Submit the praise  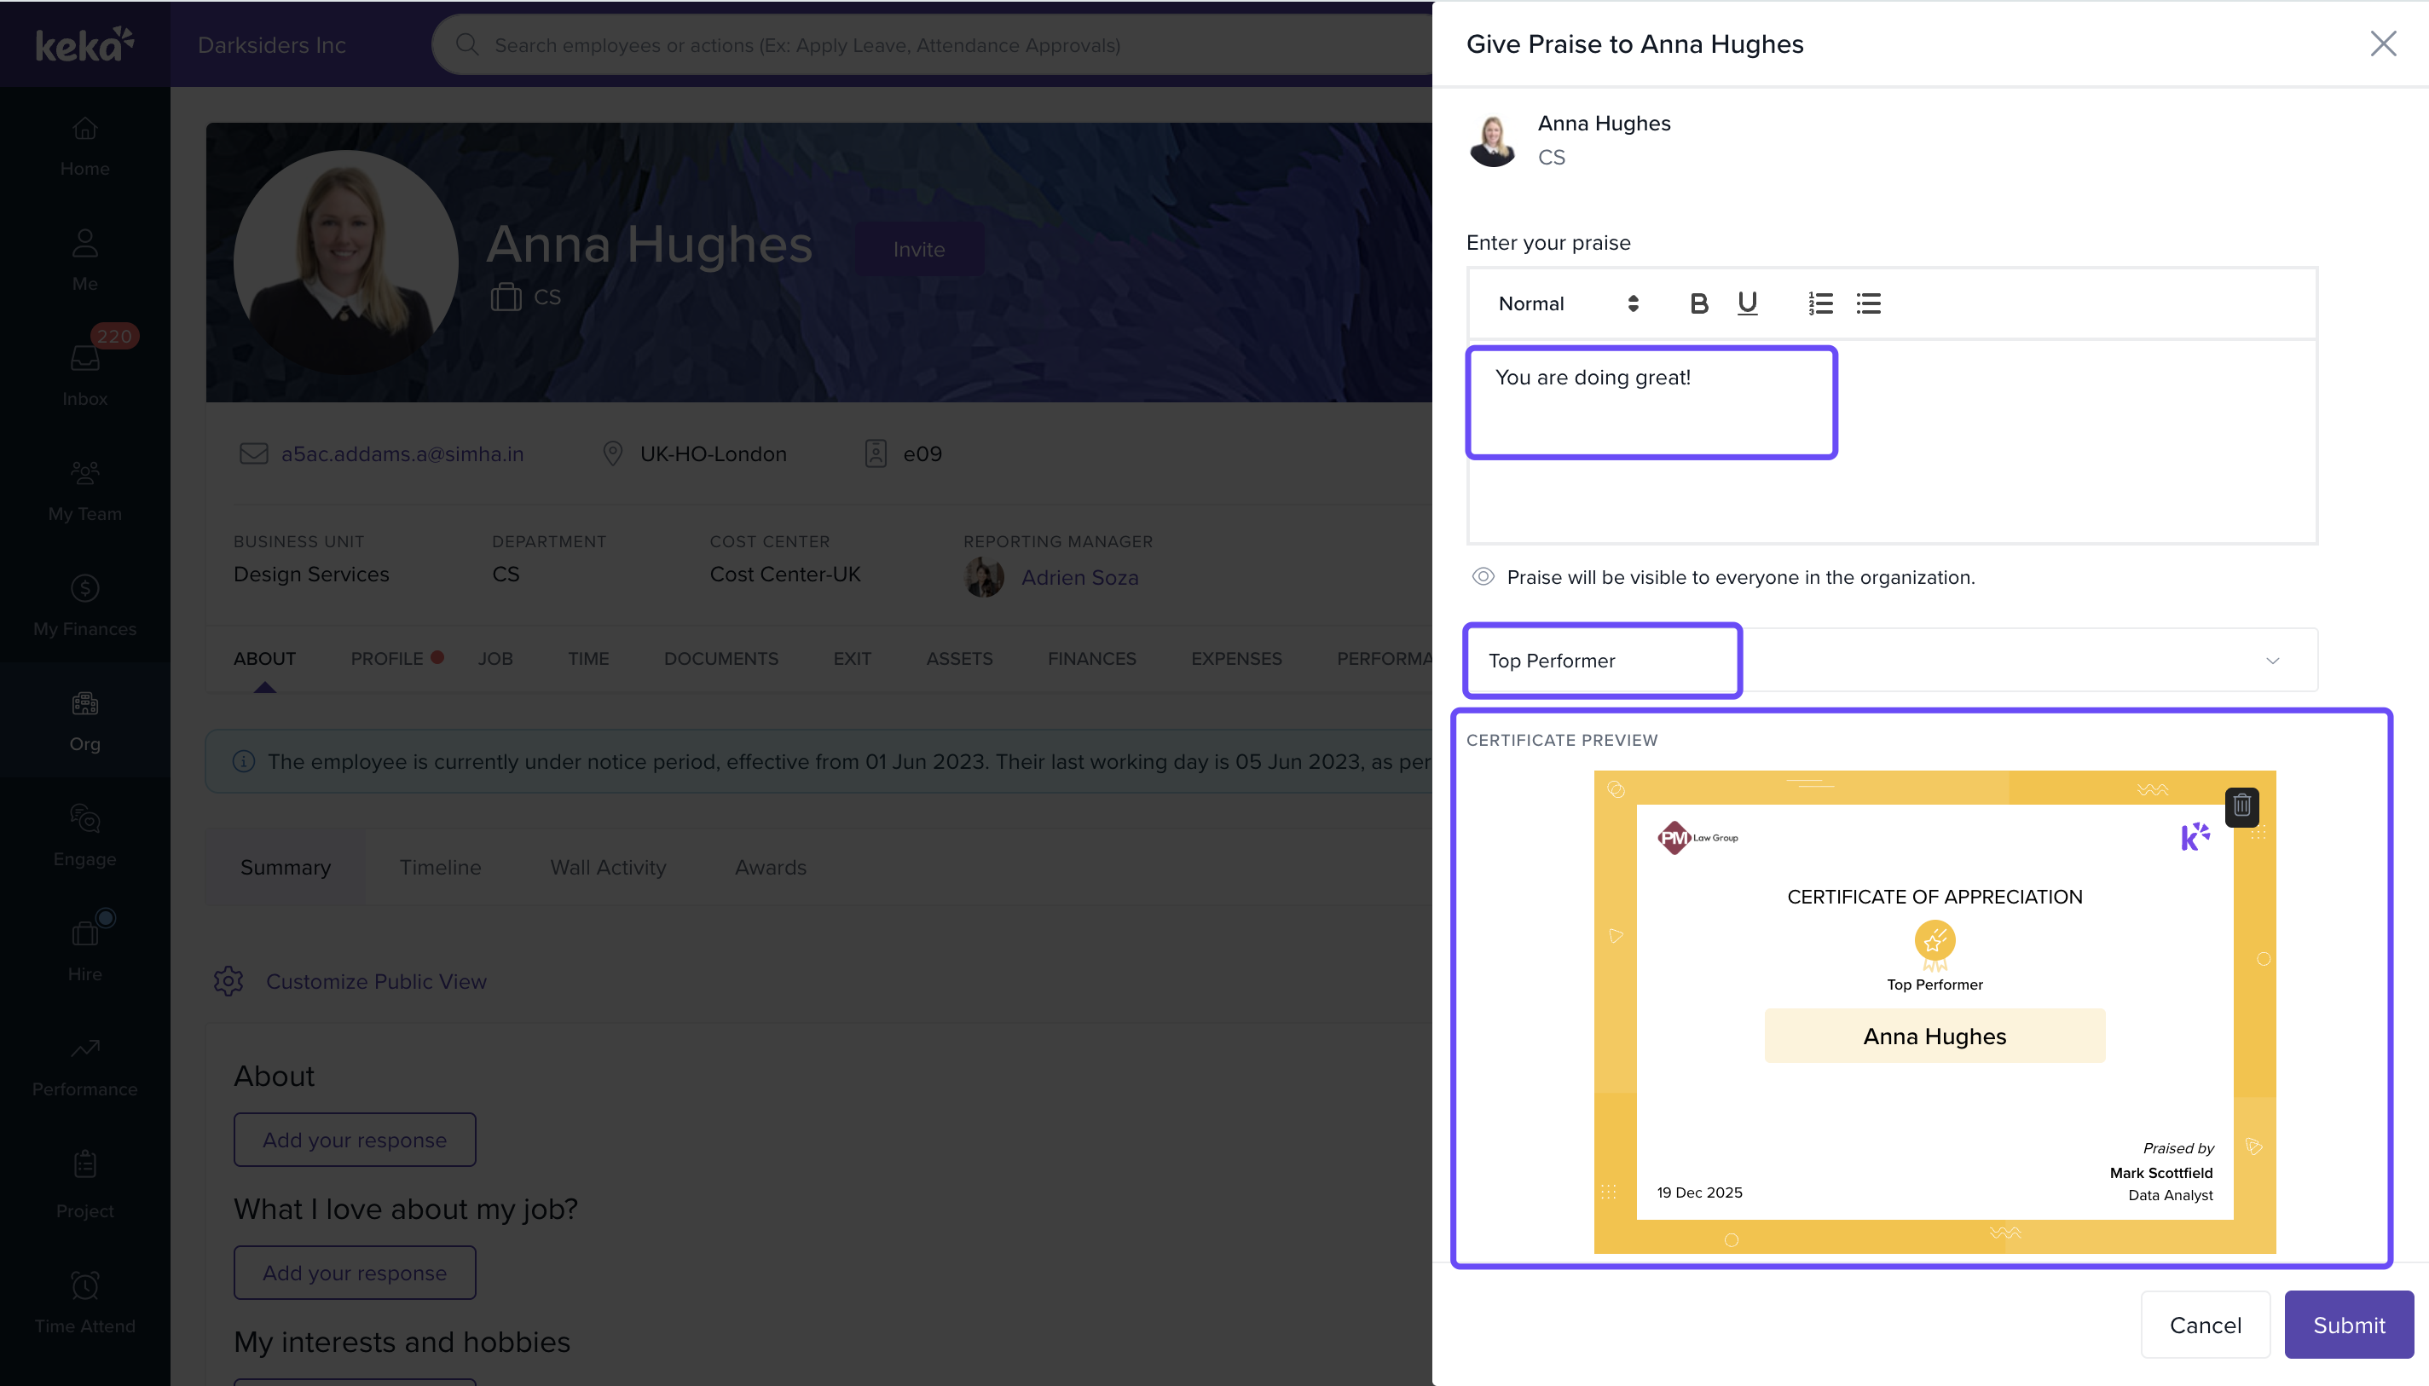(x=2347, y=1324)
